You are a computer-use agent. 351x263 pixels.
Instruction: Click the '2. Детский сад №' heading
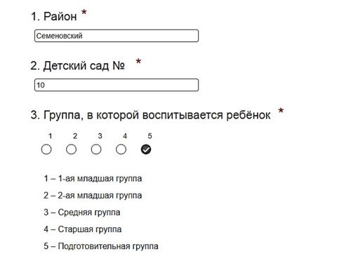(77, 66)
